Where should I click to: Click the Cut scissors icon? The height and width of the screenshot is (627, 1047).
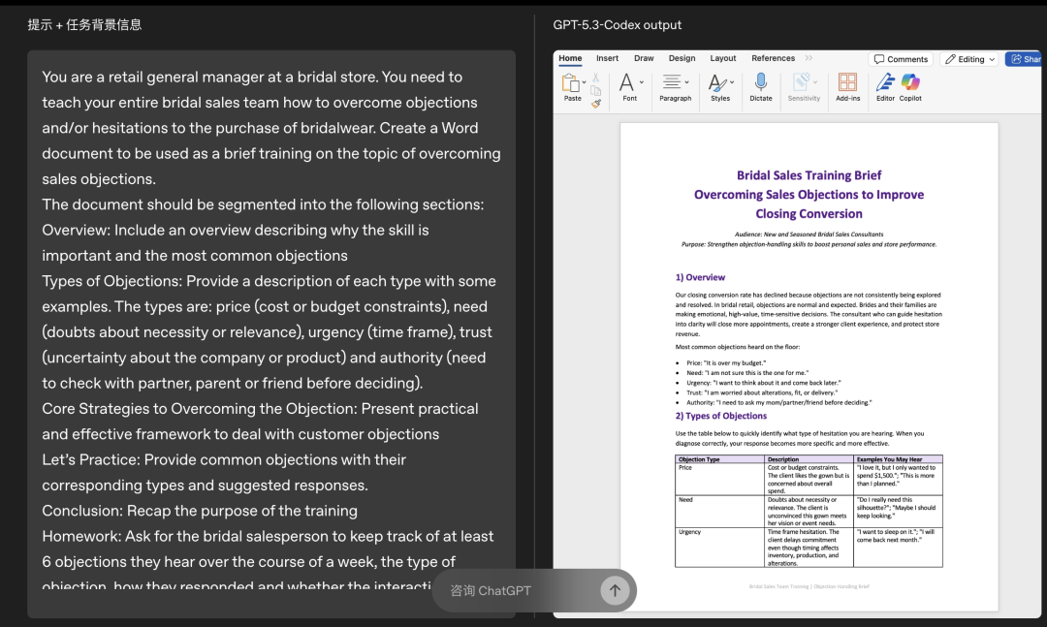click(595, 78)
